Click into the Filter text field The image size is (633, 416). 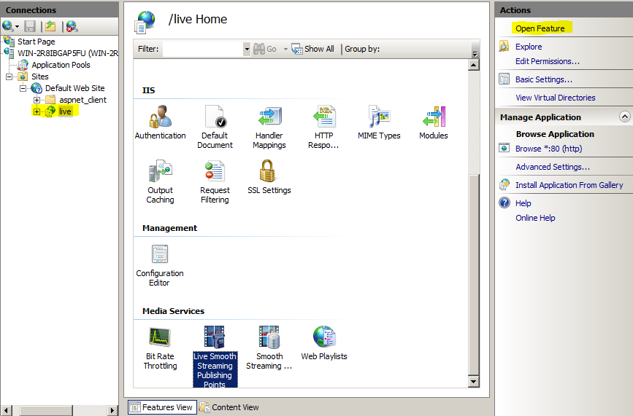tap(203, 49)
